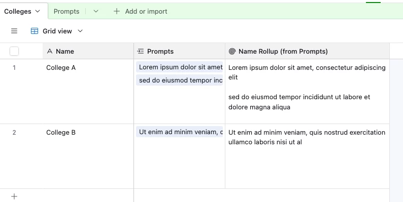This screenshot has width=403, height=202.
Task: Open linked record "sed do eiusmod tempor"
Action: click(179, 80)
